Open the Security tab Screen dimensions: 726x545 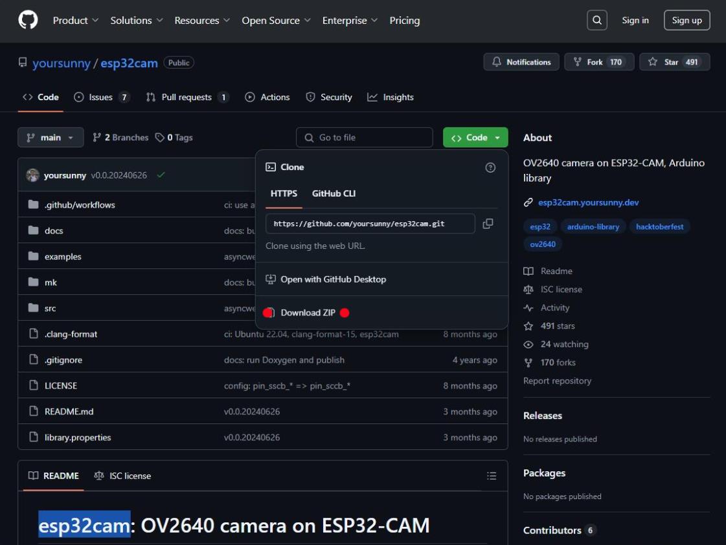tap(329, 97)
